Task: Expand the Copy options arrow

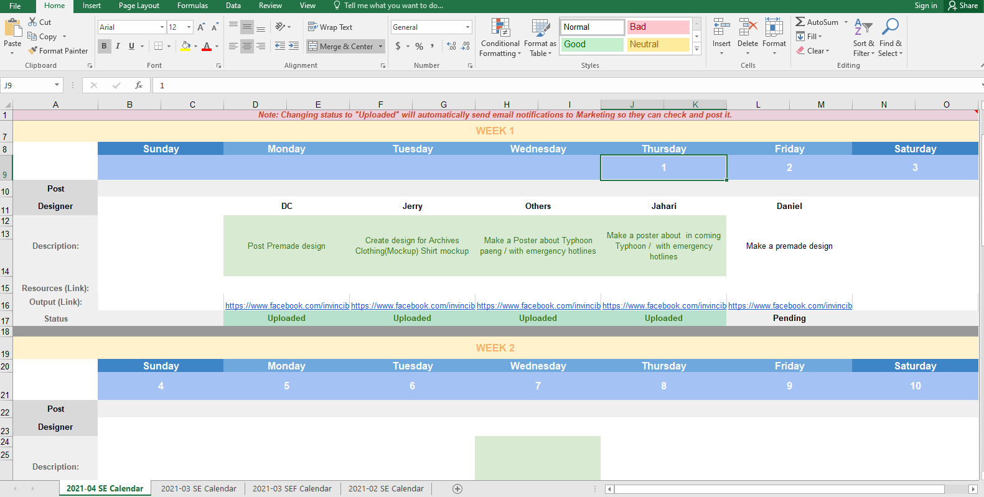Action: [x=64, y=37]
